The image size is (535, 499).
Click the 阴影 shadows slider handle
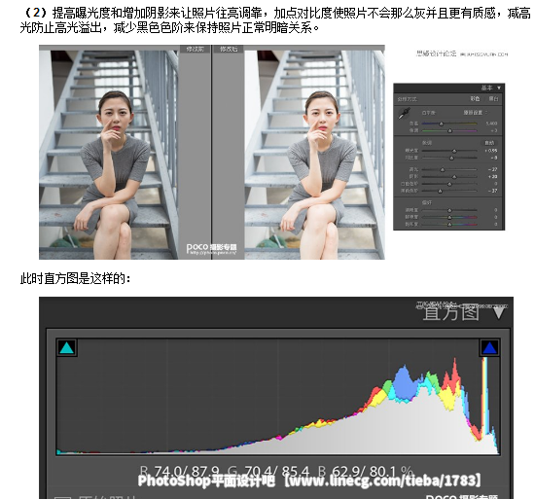(454, 177)
